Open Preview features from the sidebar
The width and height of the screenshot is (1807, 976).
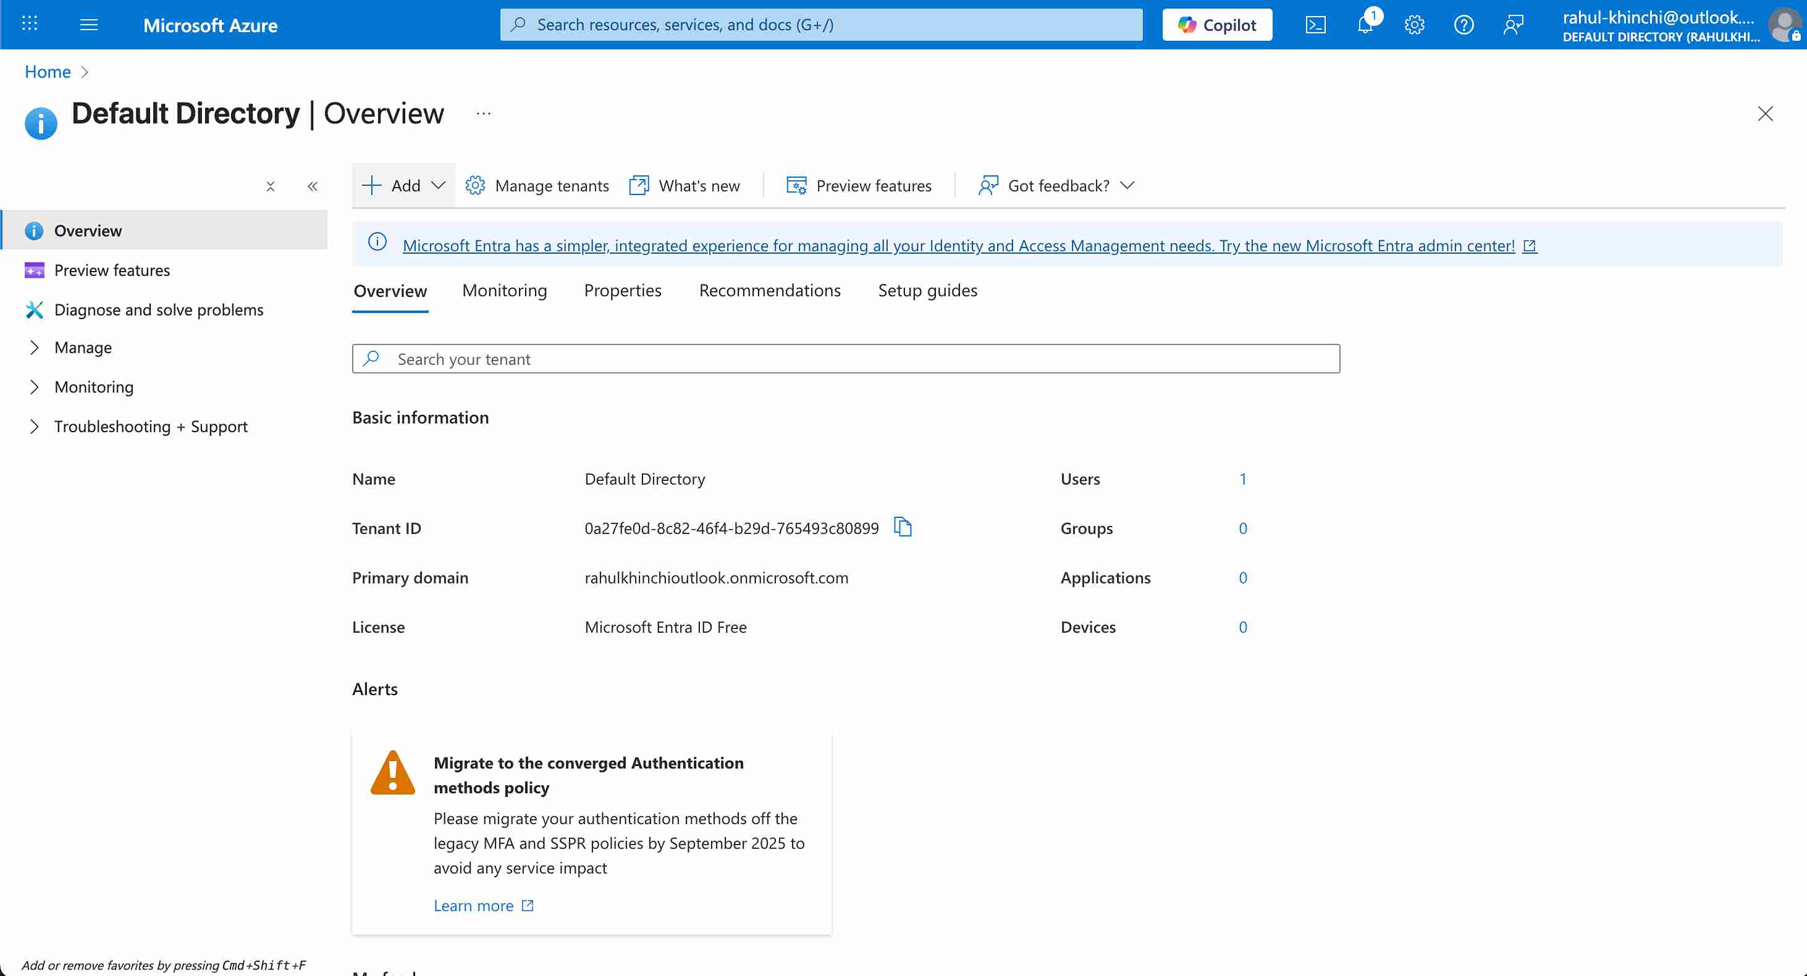click(x=112, y=270)
